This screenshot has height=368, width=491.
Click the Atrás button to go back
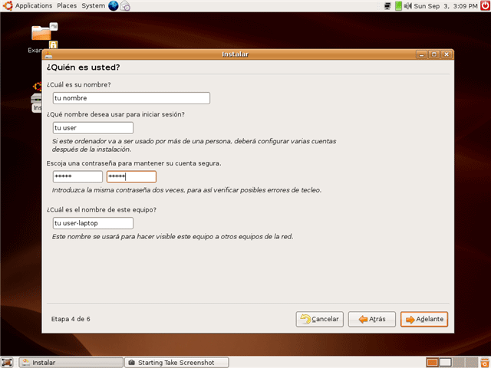coord(372,319)
